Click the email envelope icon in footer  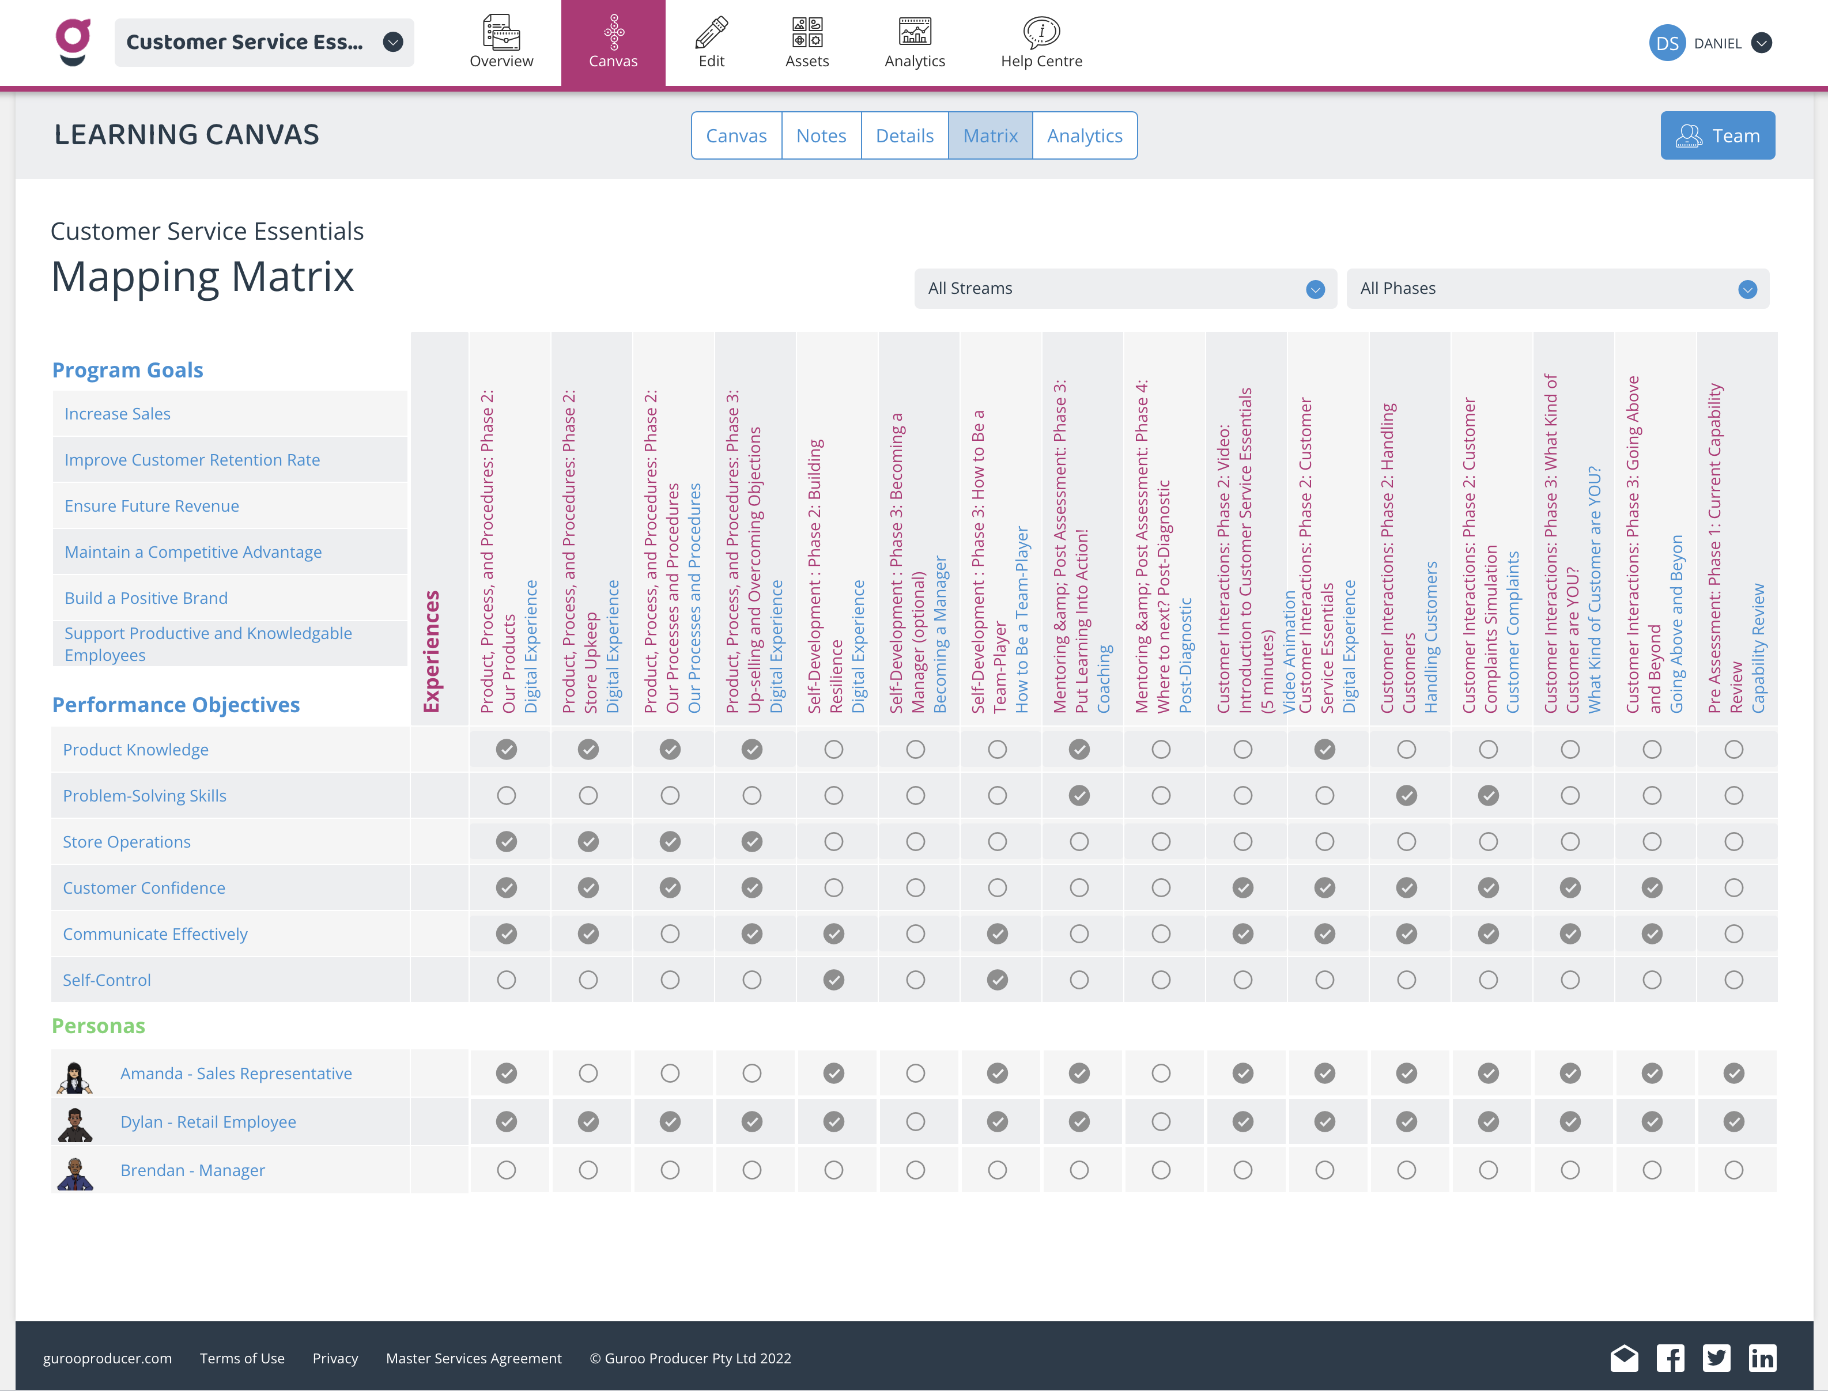pos(1625,1358)
